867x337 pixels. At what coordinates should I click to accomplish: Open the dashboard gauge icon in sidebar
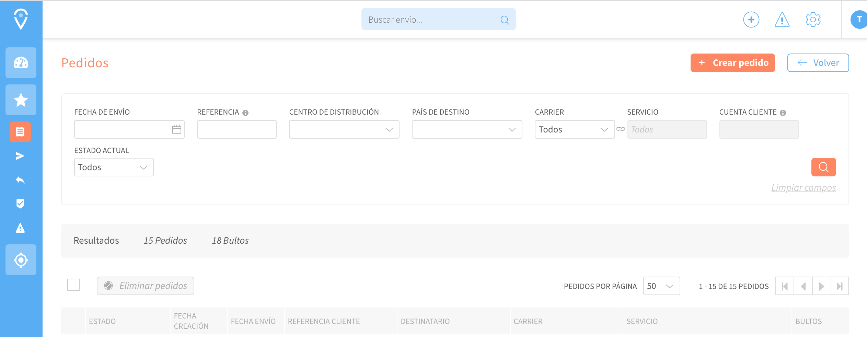click(x=21, y=63)
